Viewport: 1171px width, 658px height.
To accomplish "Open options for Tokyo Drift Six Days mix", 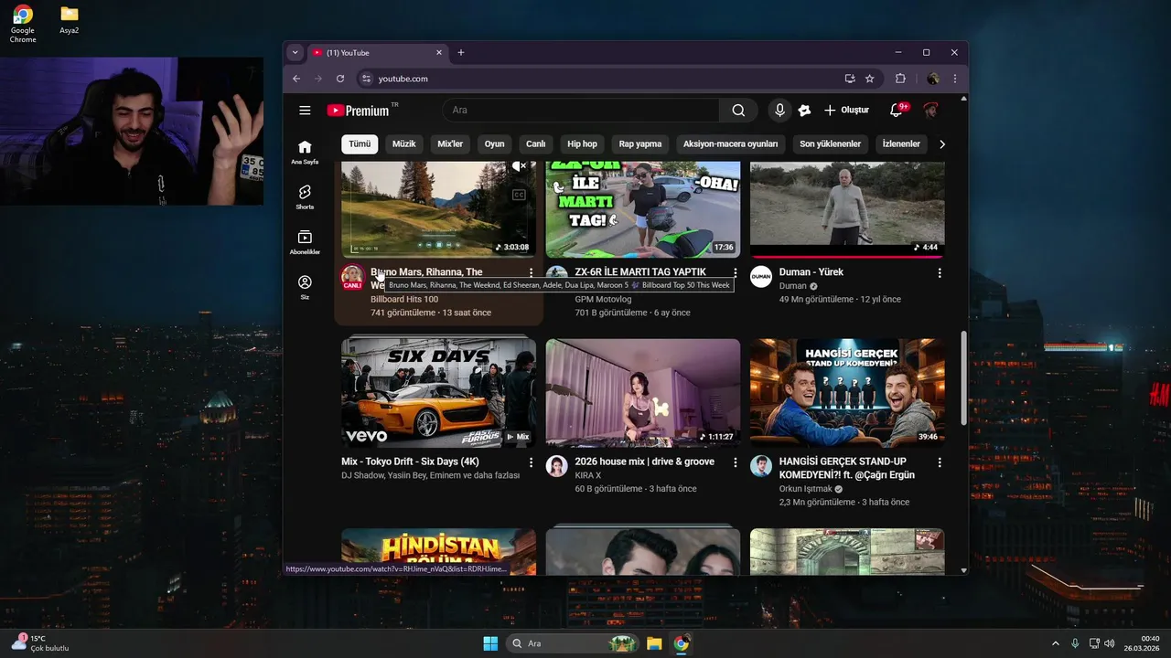I will (531, 462).
